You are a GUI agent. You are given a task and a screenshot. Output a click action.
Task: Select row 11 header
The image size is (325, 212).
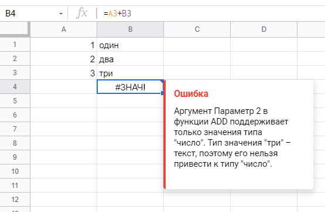(15, 186)
